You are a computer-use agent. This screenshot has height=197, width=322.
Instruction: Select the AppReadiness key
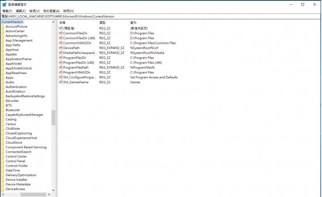point(16,73)
